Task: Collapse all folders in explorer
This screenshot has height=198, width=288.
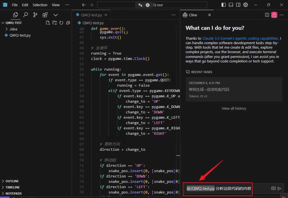Action: [68, 23]
